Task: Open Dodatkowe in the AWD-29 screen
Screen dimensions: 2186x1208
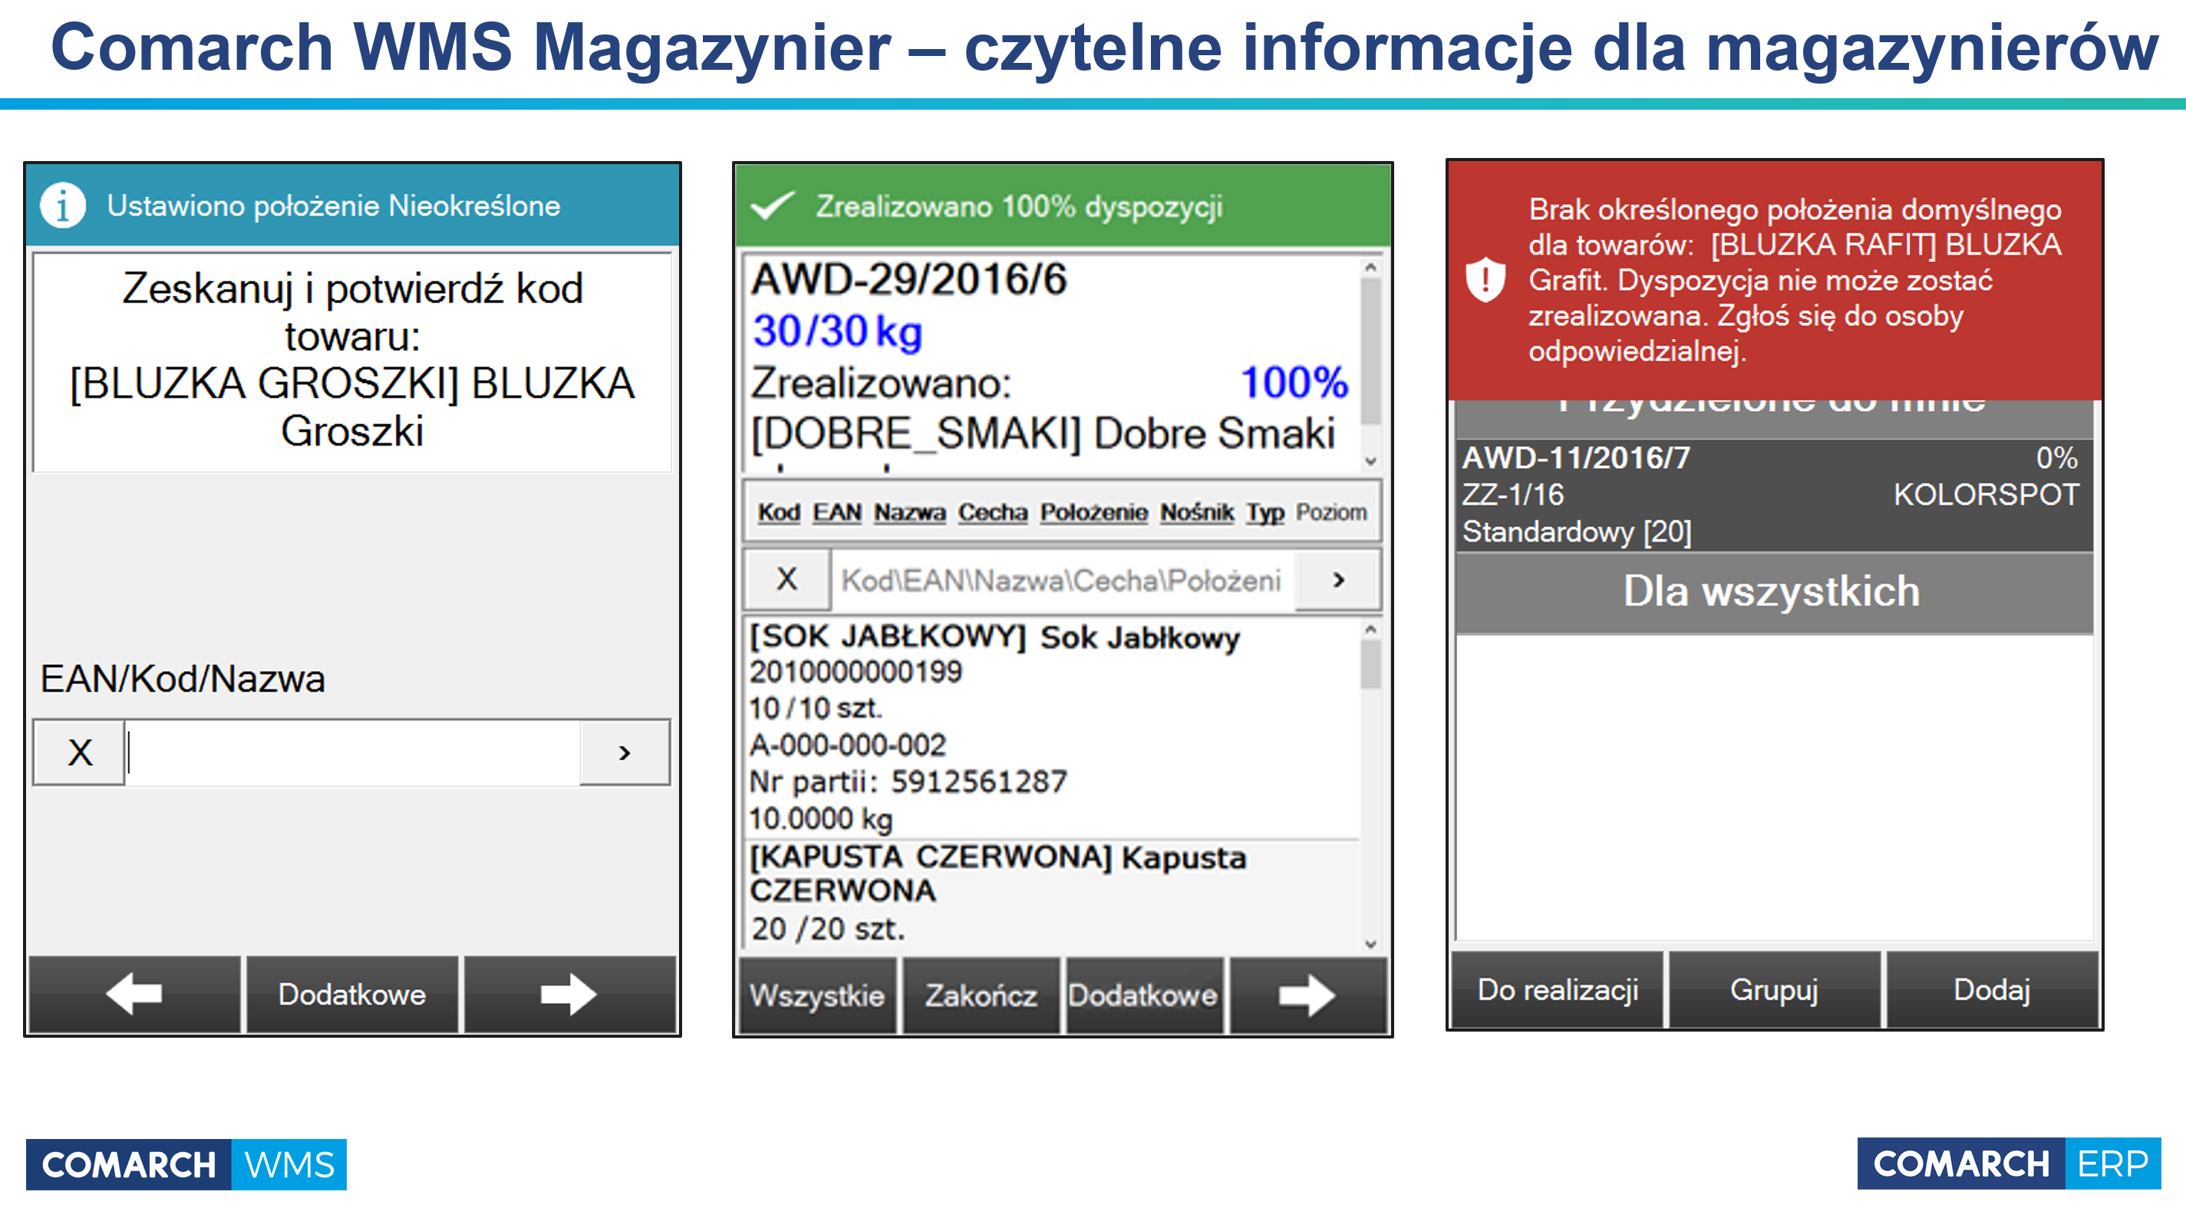Action: (x=1143, y=995)
